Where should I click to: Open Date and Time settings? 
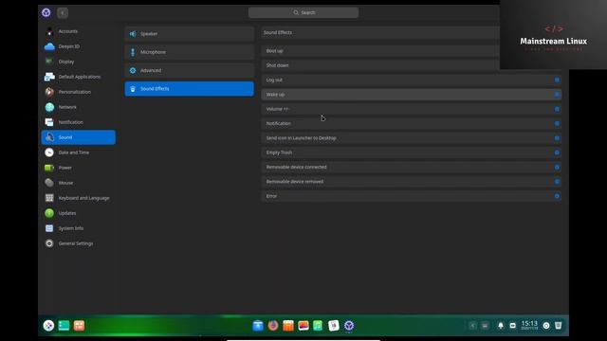point(78,153)
